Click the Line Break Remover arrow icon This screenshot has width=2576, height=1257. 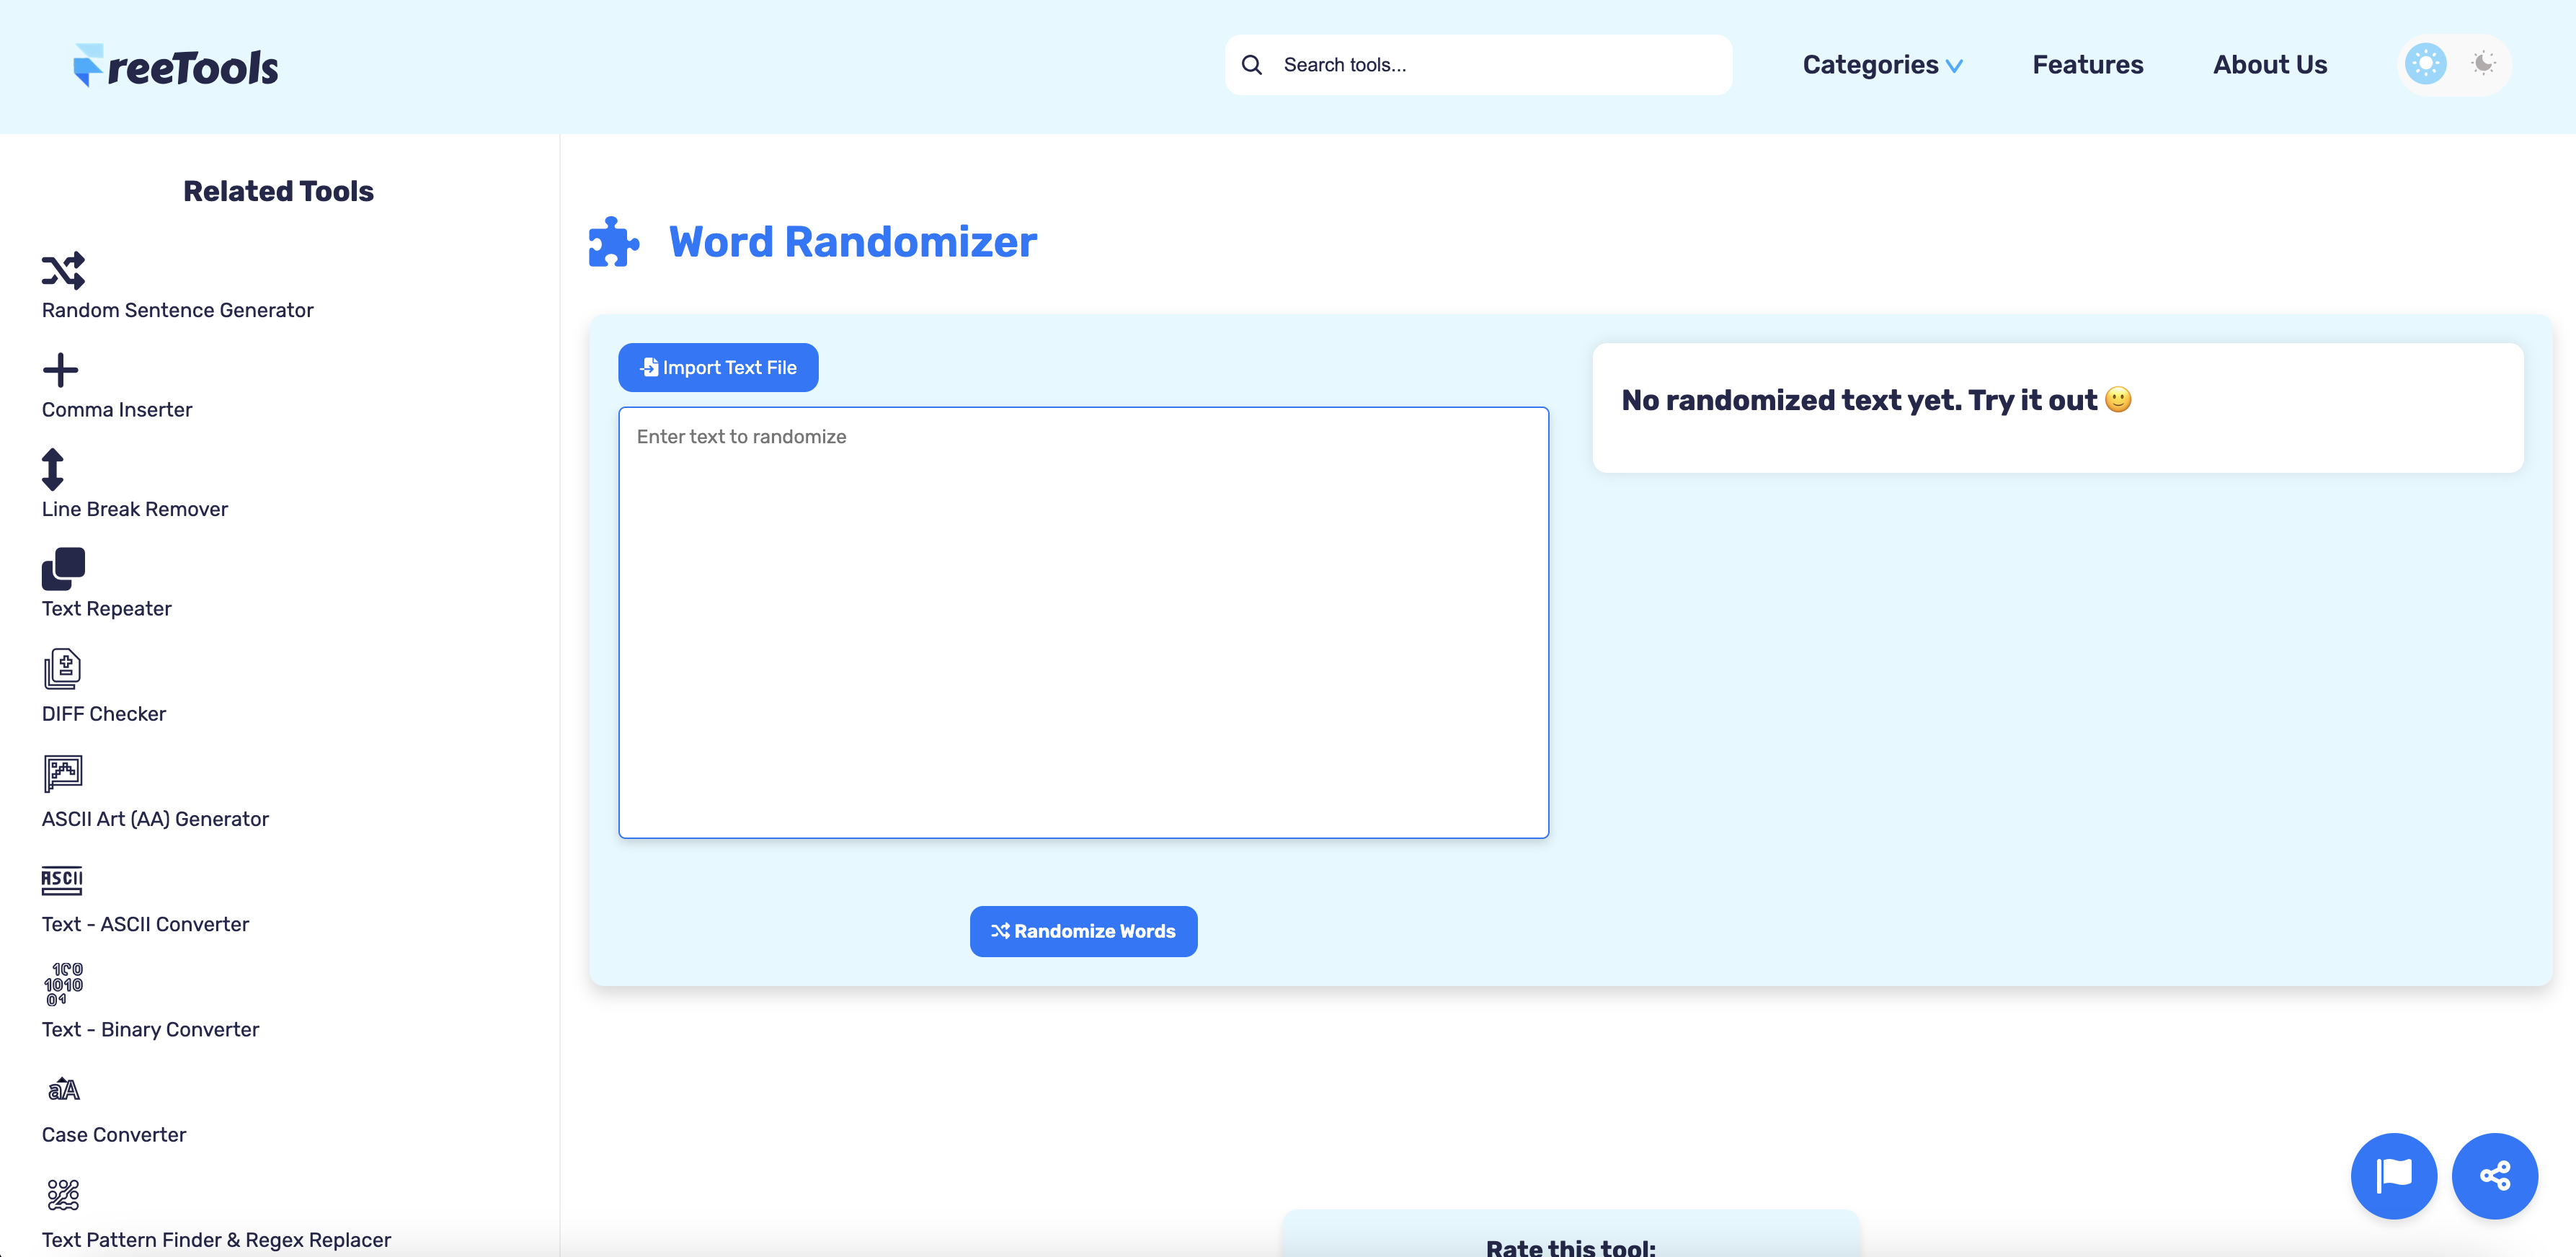tap(53, 470)
